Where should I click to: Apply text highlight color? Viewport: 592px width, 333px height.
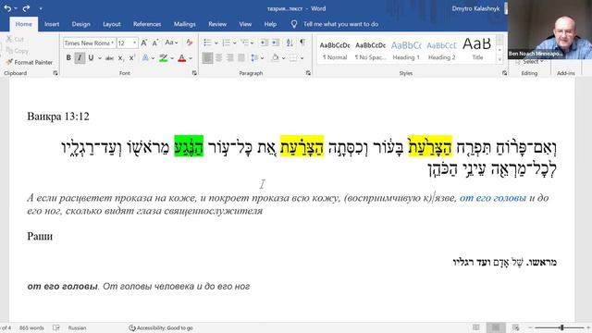click(164, 58)
